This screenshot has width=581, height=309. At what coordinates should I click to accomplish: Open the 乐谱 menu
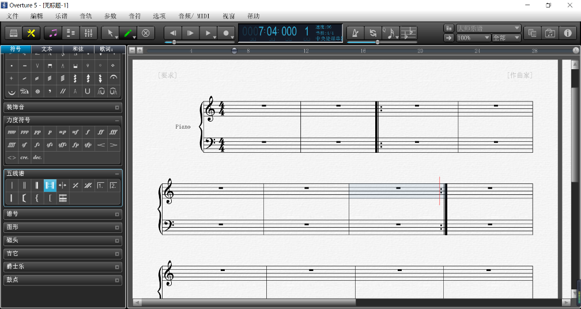[61, 16]
